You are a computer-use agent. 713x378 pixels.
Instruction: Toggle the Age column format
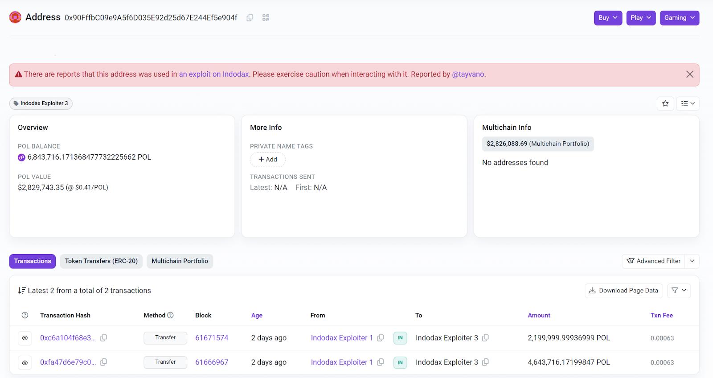[x=257, y=315]
